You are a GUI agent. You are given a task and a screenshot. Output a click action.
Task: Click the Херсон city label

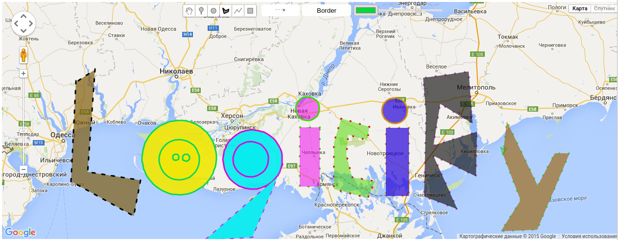(232, 116)
